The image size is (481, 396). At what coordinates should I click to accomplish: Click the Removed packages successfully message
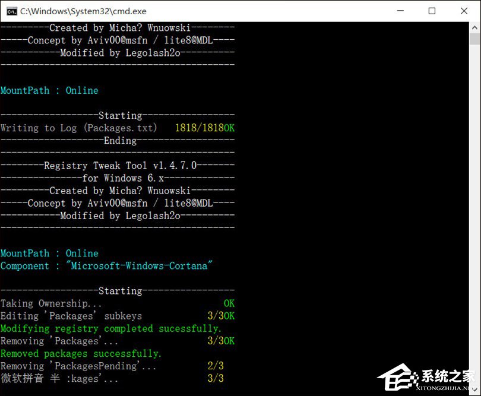80,353
